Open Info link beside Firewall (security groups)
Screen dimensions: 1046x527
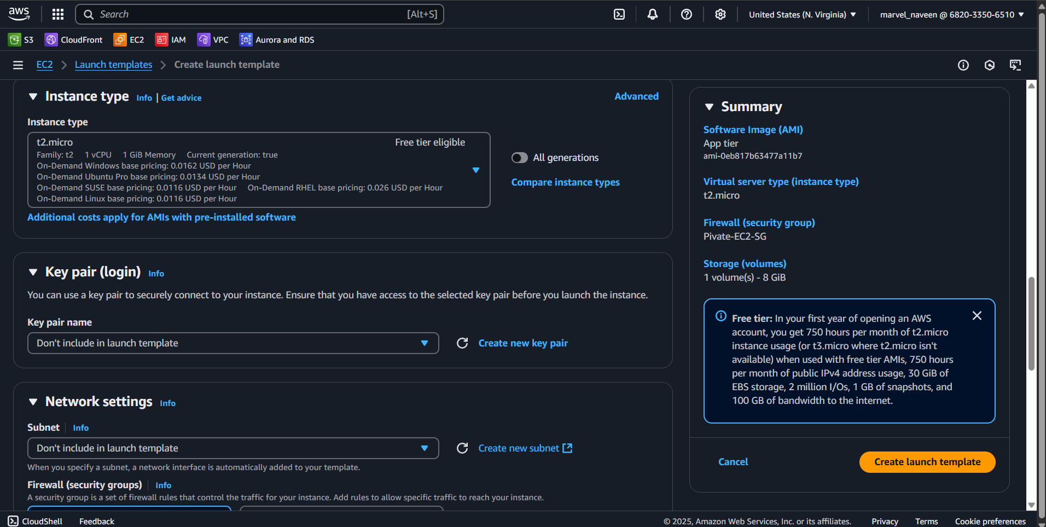[164, 485]
